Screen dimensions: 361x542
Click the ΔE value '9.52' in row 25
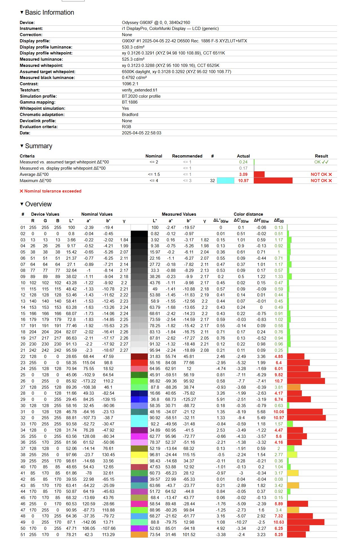279,375
